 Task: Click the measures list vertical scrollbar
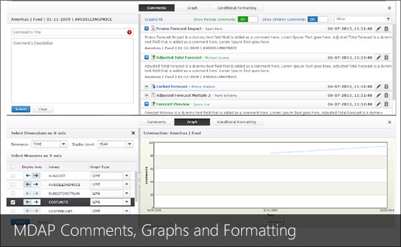pos(136,186)
